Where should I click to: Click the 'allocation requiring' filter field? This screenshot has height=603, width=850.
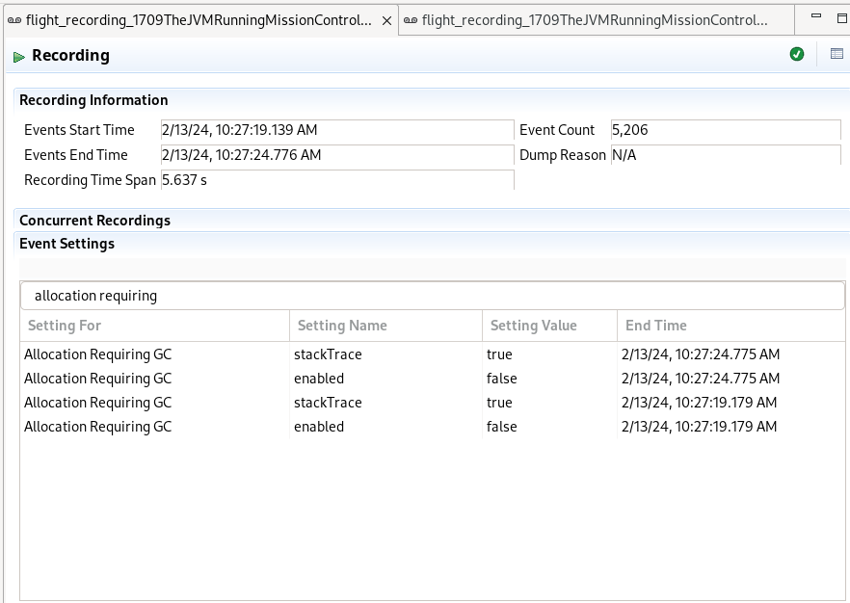click(432, 296)
